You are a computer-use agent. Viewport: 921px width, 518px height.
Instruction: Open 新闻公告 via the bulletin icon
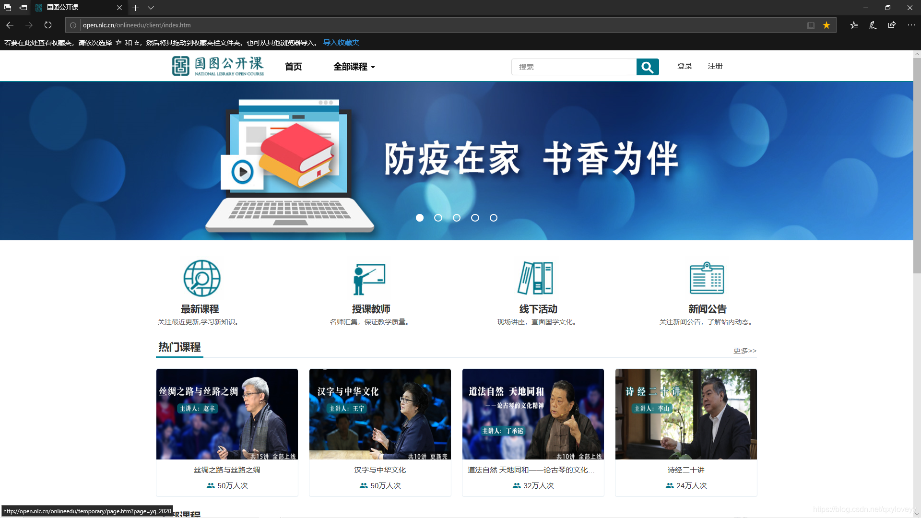point(706,278)
